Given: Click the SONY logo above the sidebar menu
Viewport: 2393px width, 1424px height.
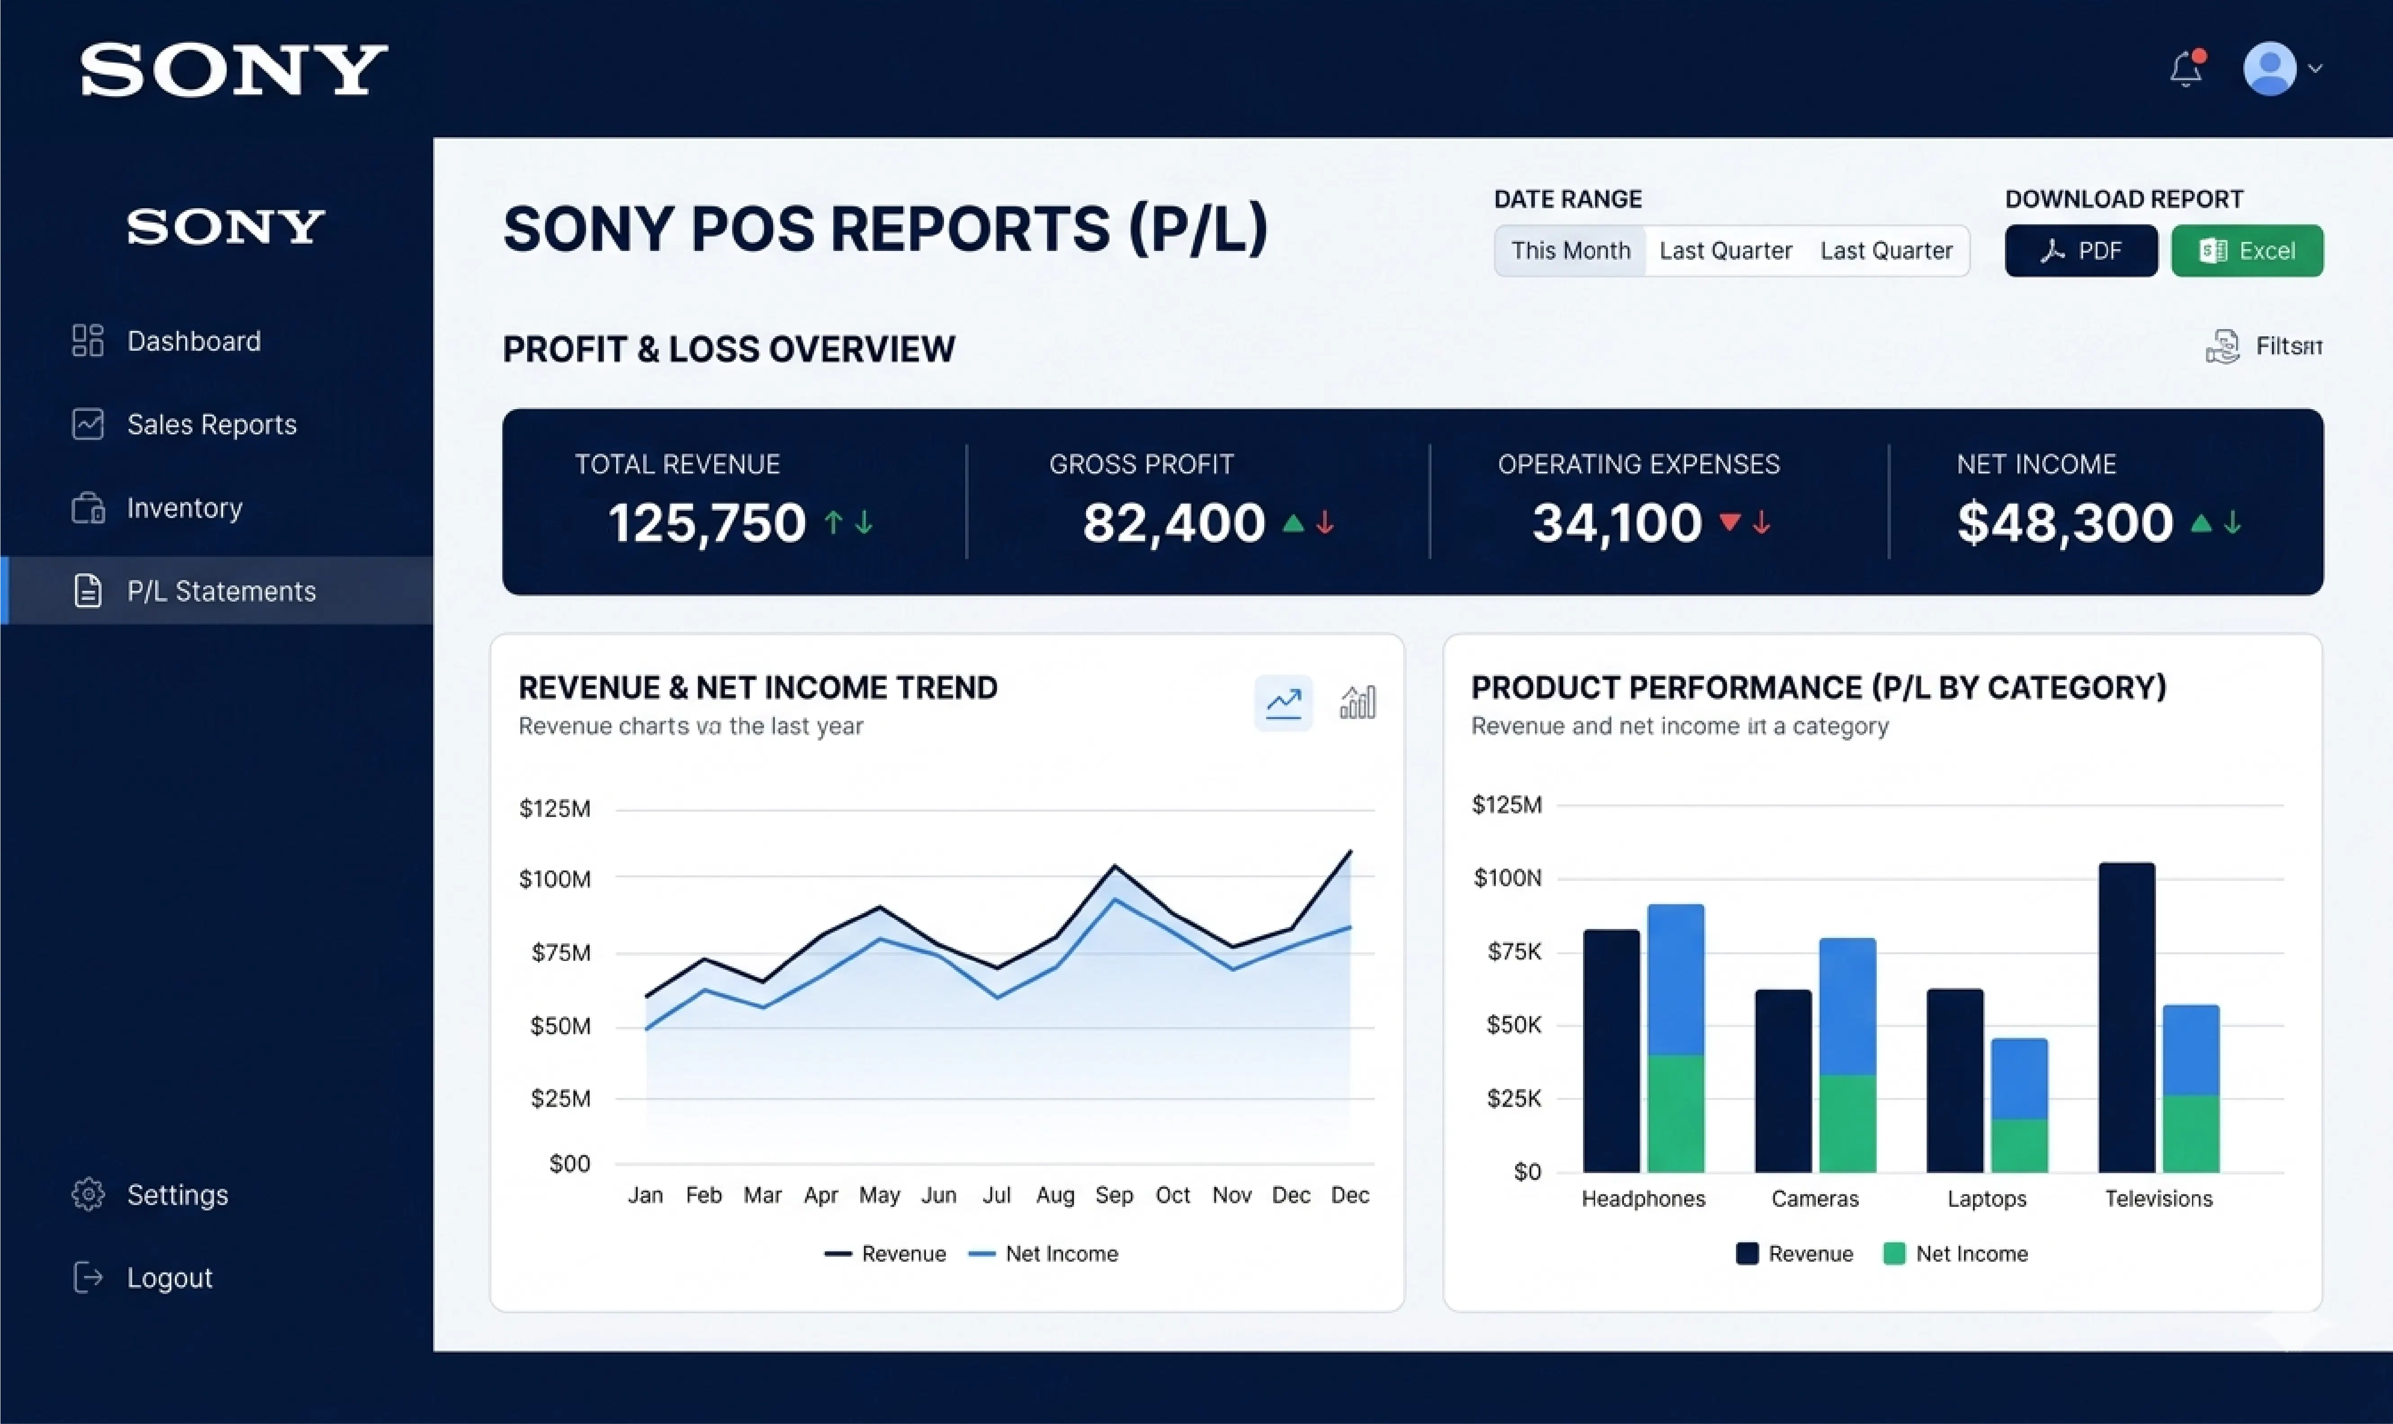Looking at the screenshot, I should pyautogui.click(x=227, y=227).
